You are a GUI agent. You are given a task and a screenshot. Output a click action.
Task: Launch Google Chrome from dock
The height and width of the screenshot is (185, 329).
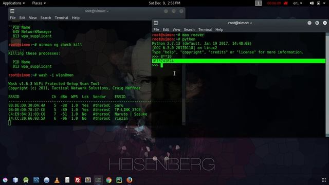pyautogui.click(x=108, y=180)
